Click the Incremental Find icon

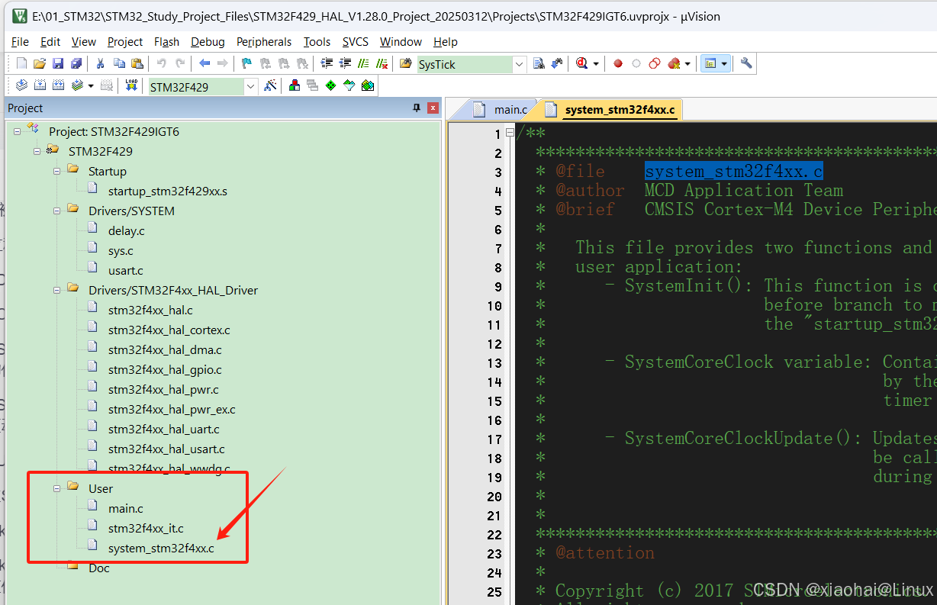point(558,64)
